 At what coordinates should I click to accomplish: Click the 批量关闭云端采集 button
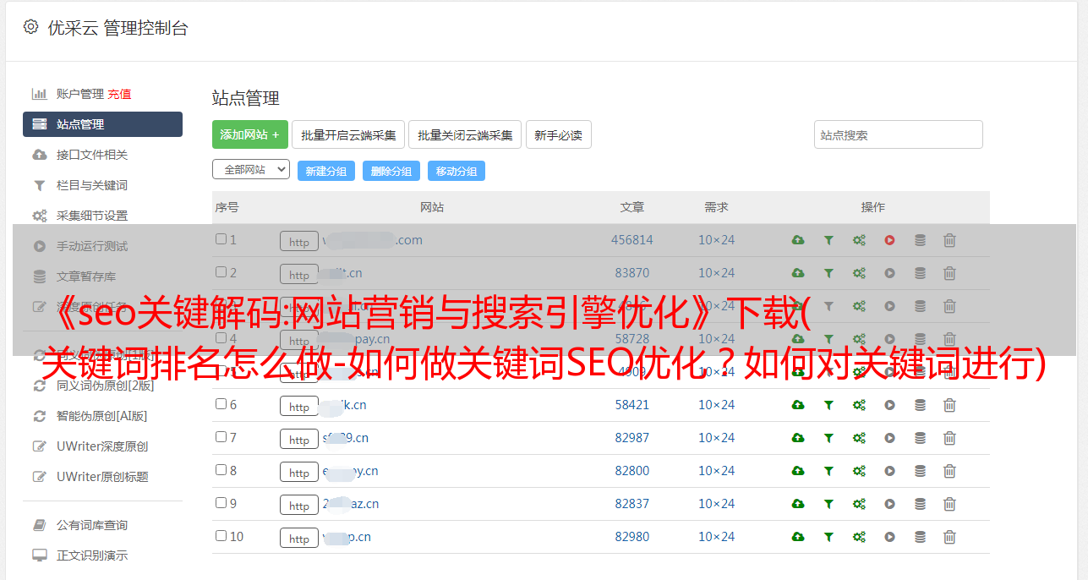465,134
